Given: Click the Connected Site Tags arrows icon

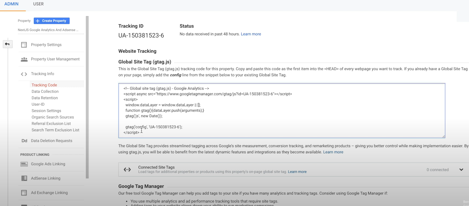Looking at the screenshot, I should (x=127, y=169).
